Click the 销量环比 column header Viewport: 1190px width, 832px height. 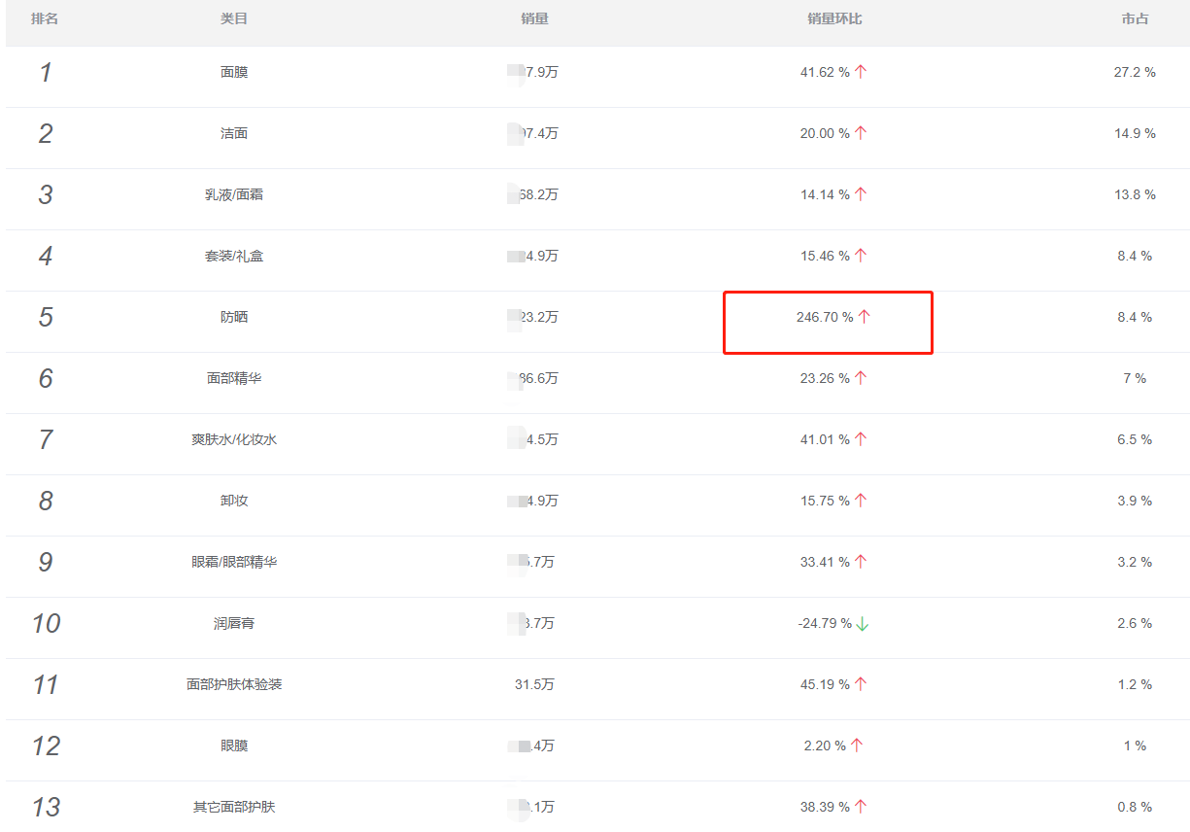833,19
